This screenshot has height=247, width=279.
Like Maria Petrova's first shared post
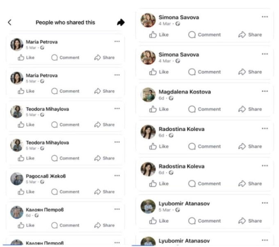coord(26,58)
